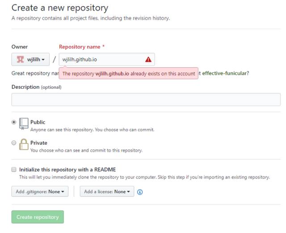Image resolution: width=286 pixels, height=233 pixels.
Task: Use the effective-funicular name suggestion
Action: pos(225,74)
